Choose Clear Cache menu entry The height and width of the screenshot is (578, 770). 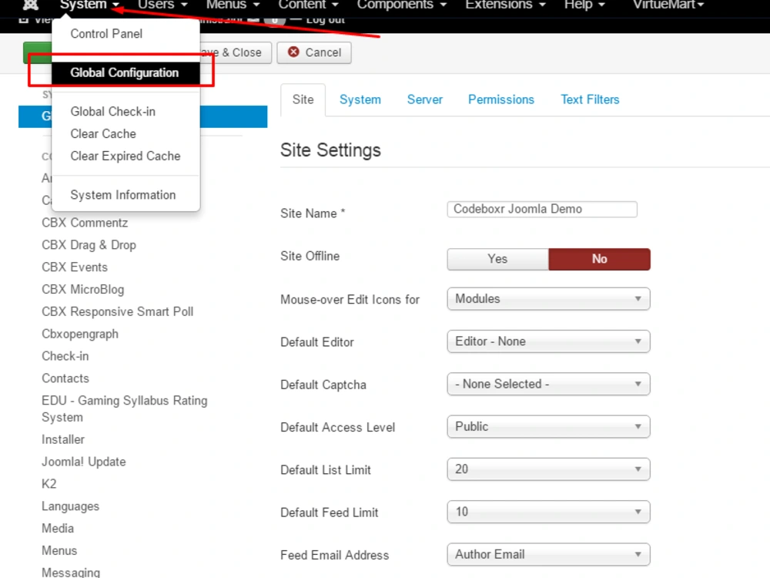point(103,133)
